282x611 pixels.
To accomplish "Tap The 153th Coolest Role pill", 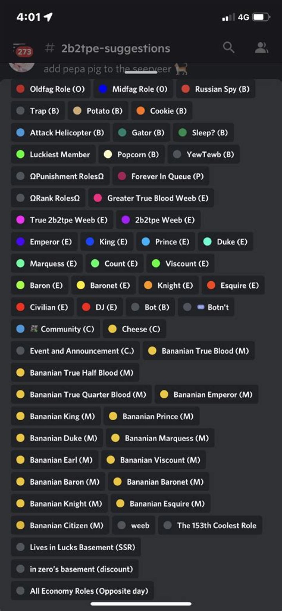I will point(210,525).
